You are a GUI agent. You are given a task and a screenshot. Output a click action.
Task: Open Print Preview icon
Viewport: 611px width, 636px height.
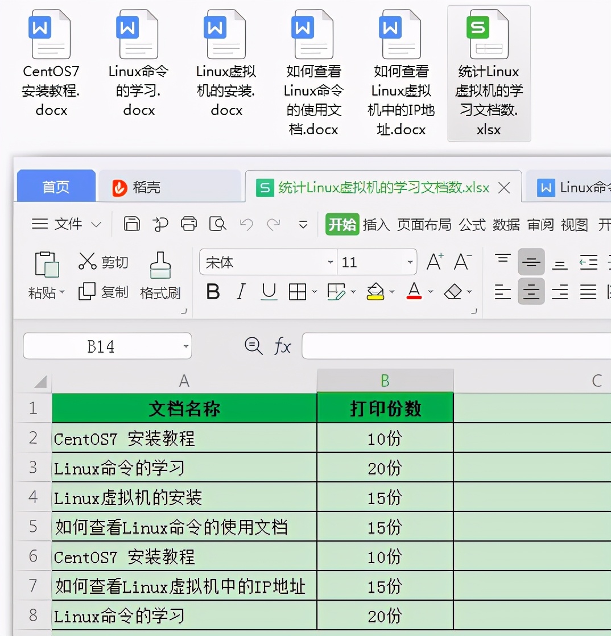click(x=217, y=224)
